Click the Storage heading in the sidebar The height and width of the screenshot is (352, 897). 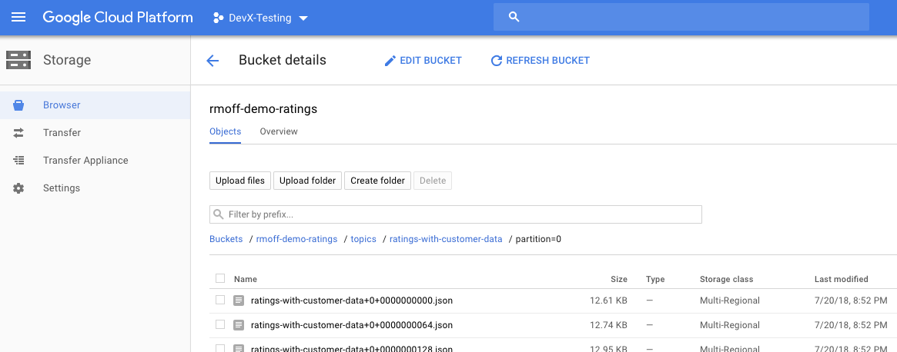click(x=67, y=60)
